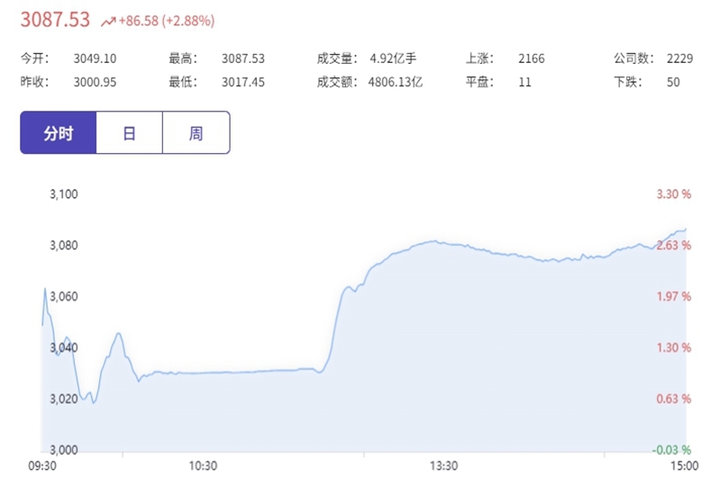
Task: Click the 3.30 % percentage axis label
Action: pyautogui.click(x=673, y=195)
